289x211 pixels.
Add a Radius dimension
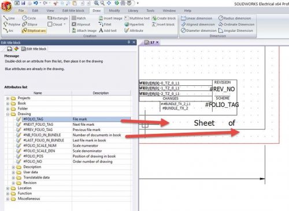point(235,18)
